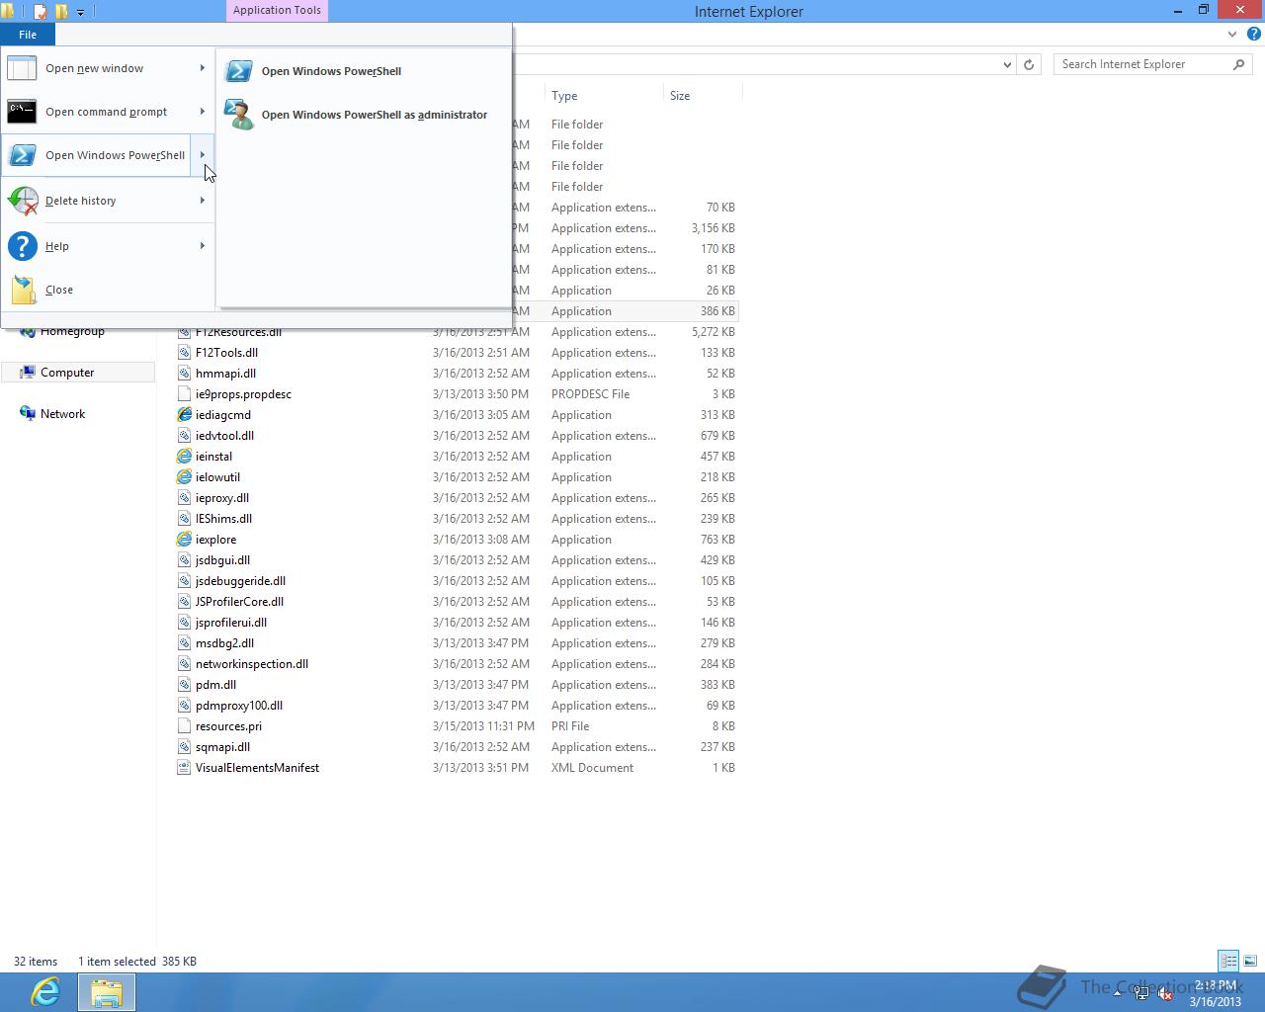
Task: Expand the ribbon with chevron
Action: coord(1232,34)
